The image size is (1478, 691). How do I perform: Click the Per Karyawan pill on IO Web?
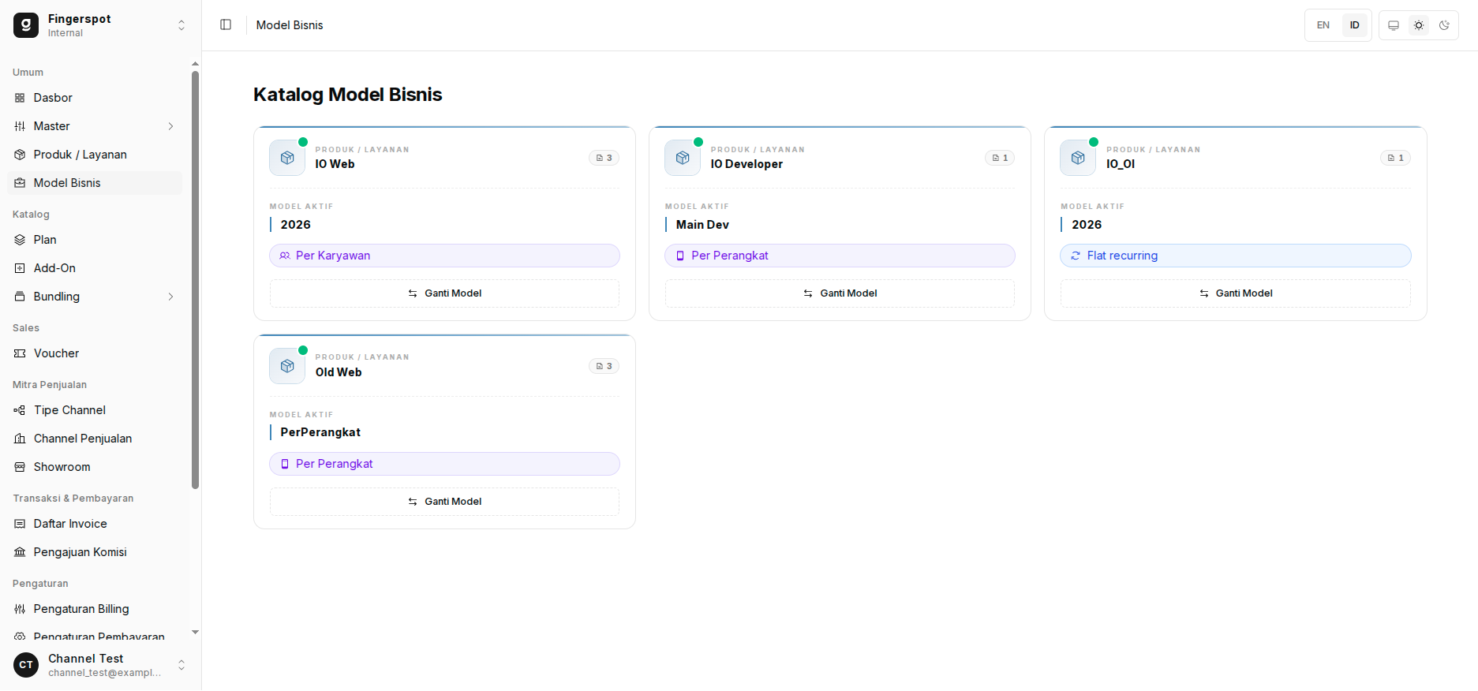point(444,256)
